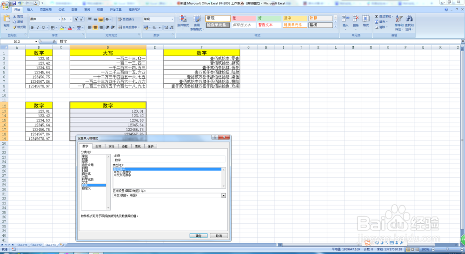Screen dimensions: 465x254
Task: Save the workbook from quick access toolbar
Action: [14, 3]
